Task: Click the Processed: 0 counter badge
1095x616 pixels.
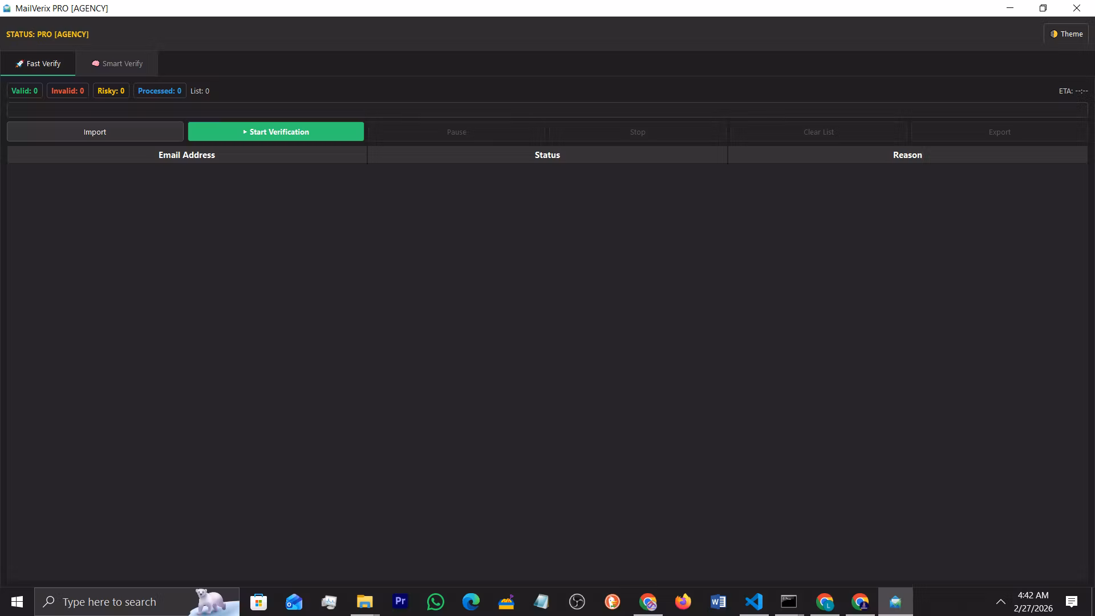Action: click(160, 91)
